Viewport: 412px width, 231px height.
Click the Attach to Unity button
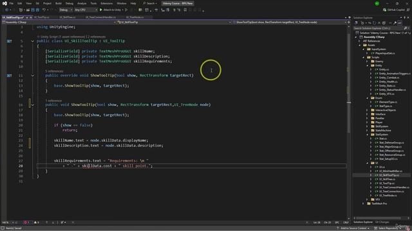(110, 10)
